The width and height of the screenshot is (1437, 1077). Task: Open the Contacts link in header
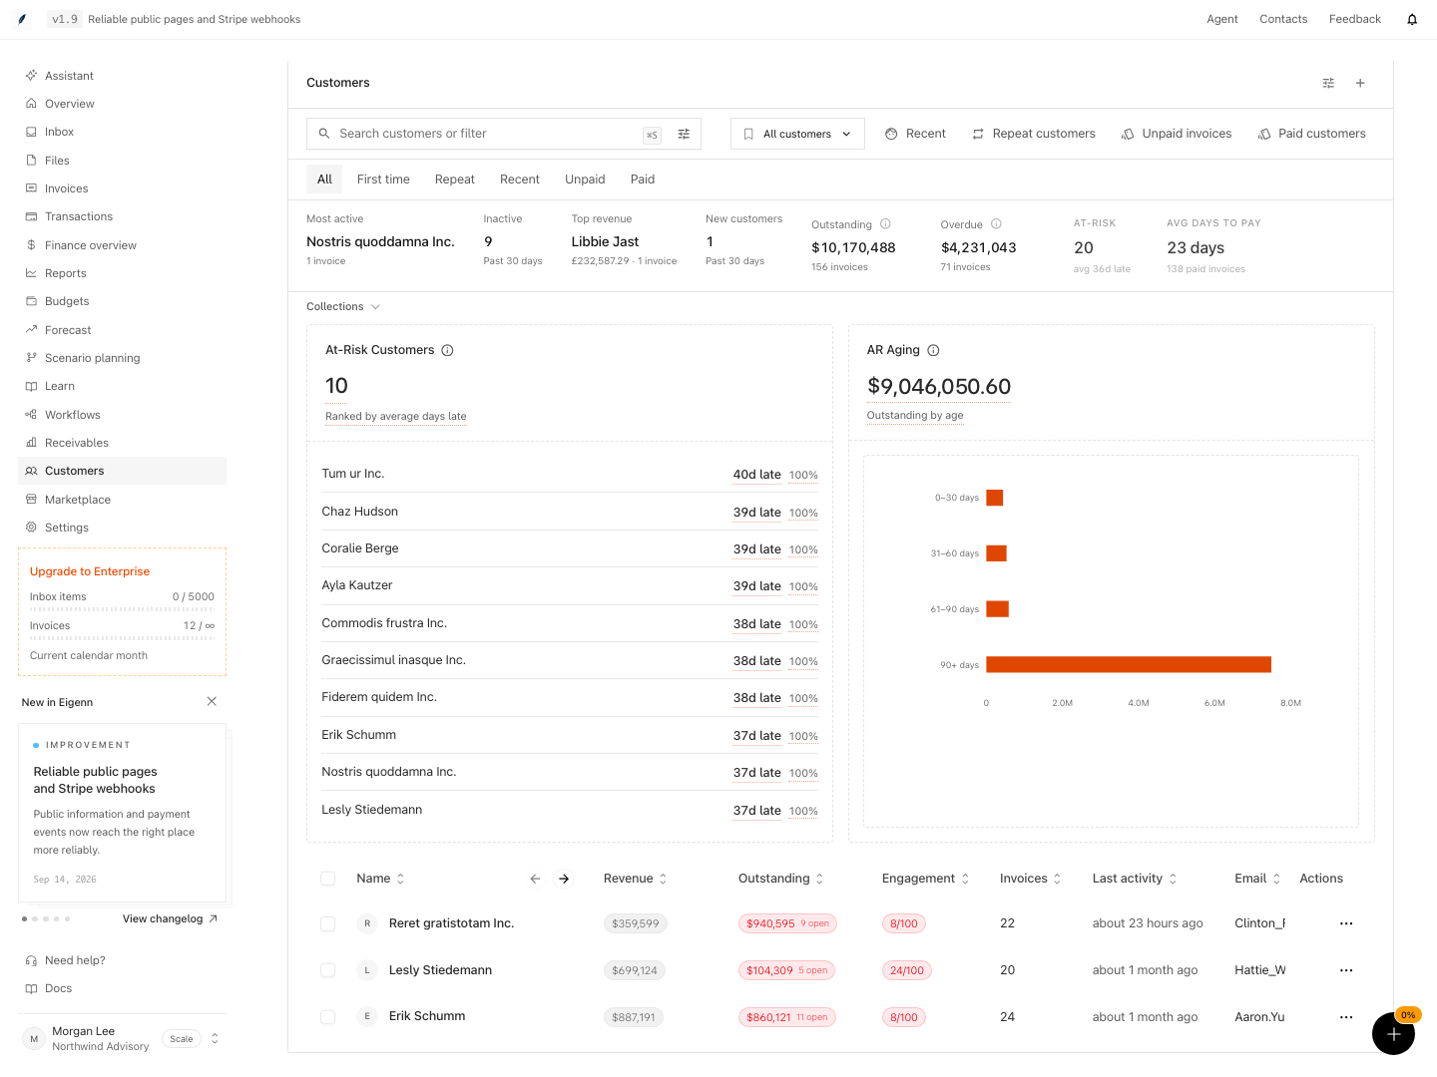tap(1283, 19)
